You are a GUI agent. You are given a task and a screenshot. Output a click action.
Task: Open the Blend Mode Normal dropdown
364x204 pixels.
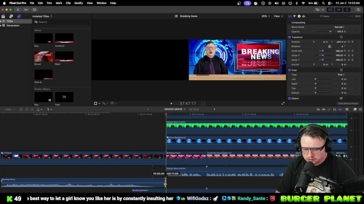(339, 27)
